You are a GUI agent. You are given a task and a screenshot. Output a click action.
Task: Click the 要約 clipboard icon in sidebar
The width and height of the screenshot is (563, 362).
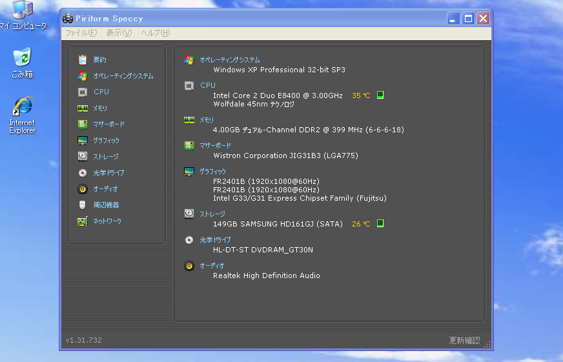83,59
